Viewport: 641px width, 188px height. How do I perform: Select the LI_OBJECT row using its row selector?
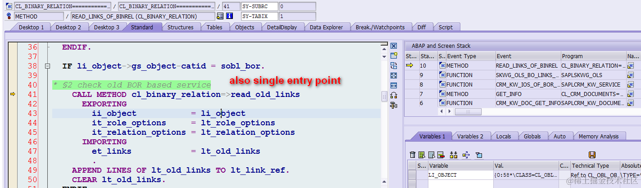pos(412,175)
